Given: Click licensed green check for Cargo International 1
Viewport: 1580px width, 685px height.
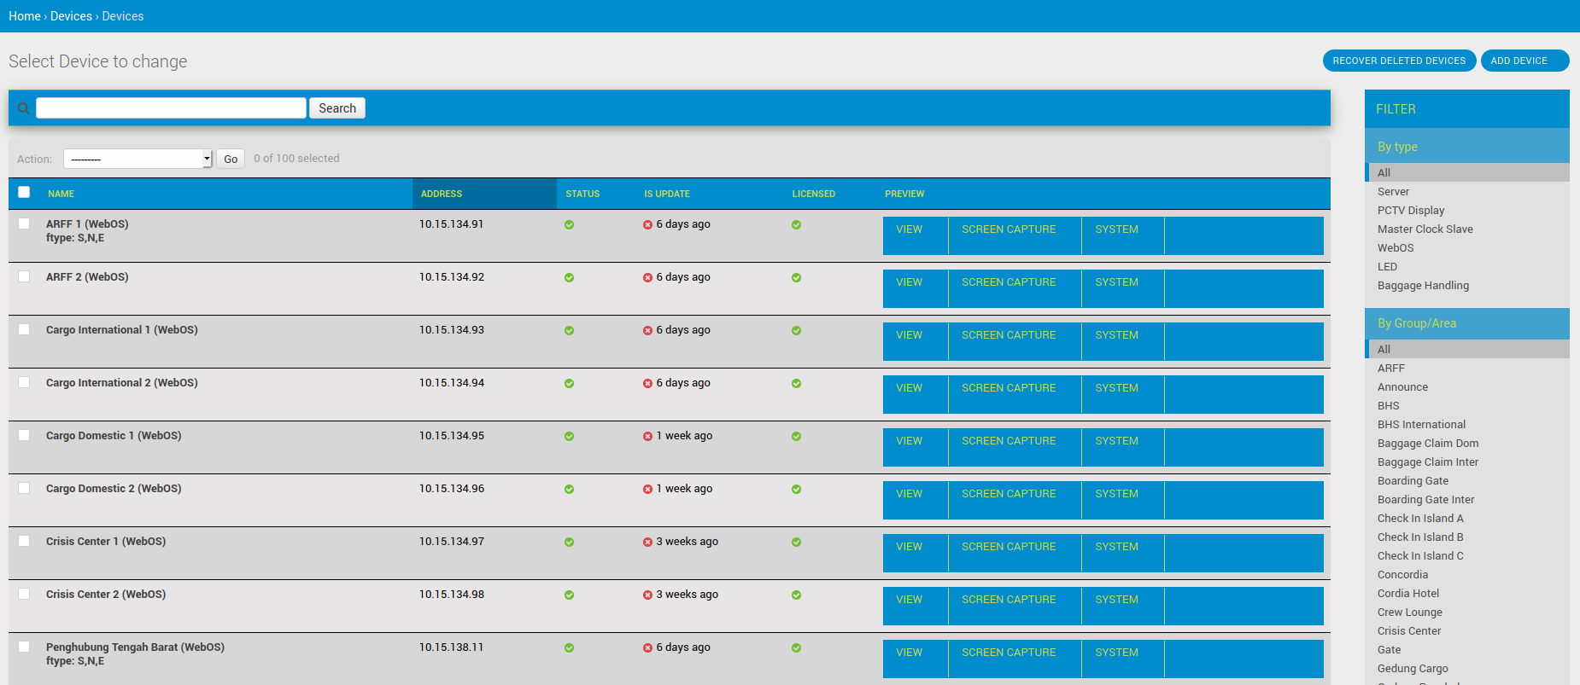Looking at the screenshot, I should coord(796,331).
